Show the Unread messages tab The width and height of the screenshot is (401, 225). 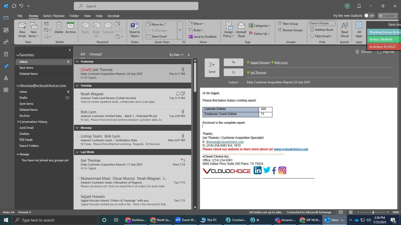coord(95,54)
